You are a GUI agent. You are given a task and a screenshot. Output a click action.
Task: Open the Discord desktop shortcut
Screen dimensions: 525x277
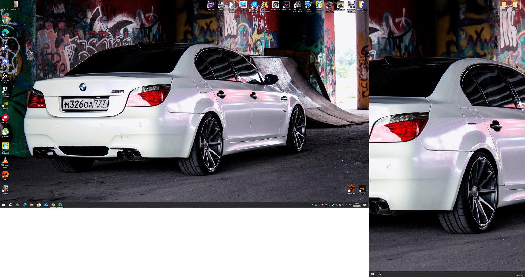[5, 63]
